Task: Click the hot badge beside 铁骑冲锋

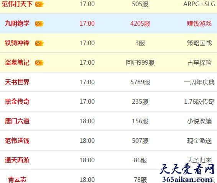Action: [39, 43]
